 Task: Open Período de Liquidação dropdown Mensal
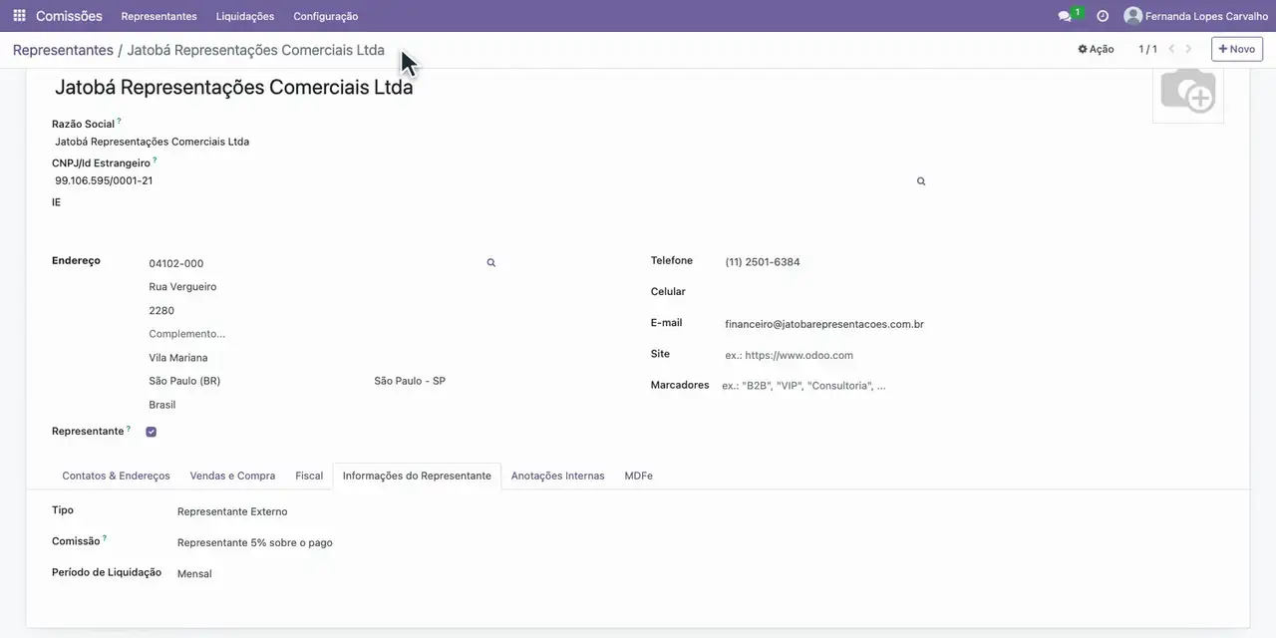[x=194, y=573]
